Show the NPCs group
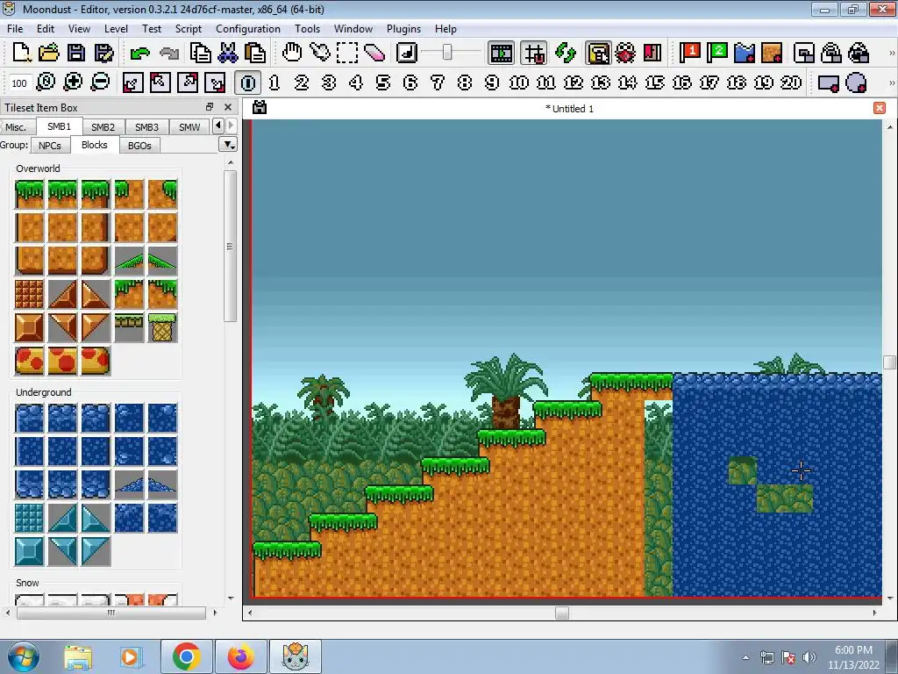 [50, 146]
